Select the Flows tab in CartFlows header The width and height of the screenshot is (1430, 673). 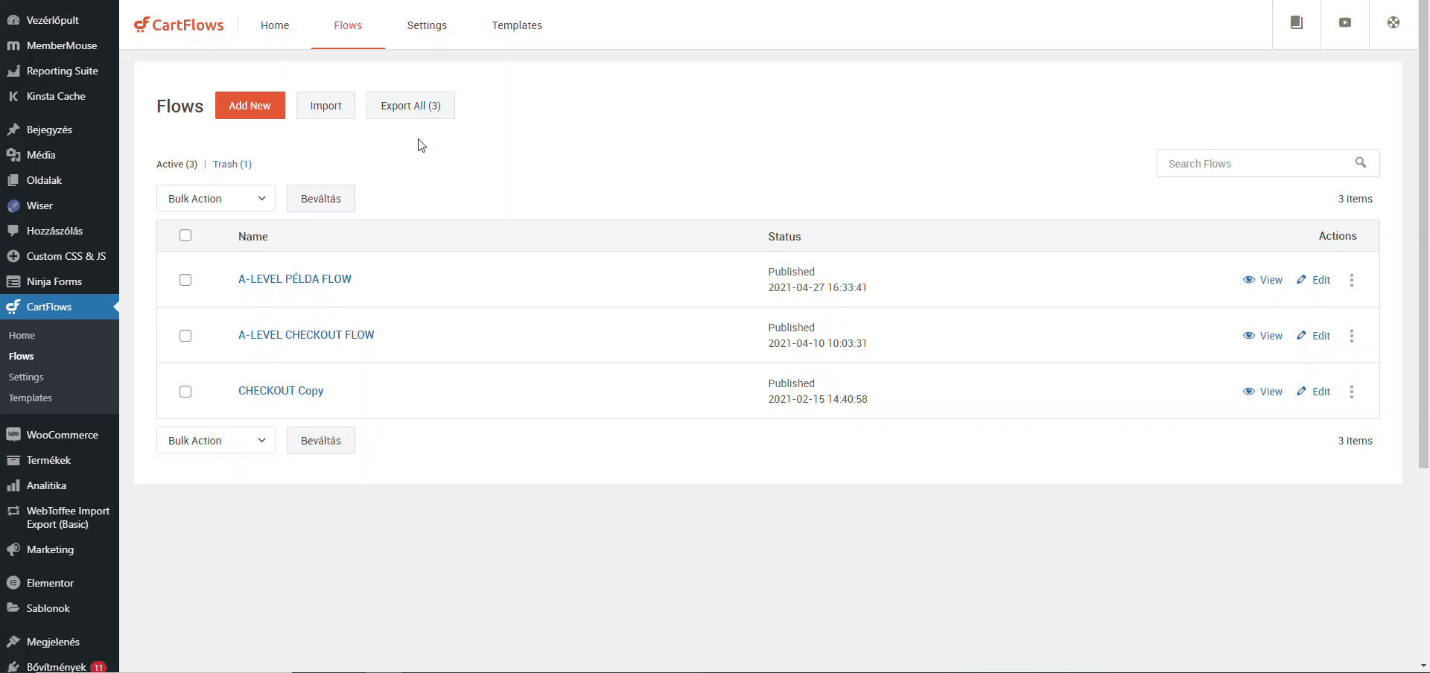click(348, 25)
